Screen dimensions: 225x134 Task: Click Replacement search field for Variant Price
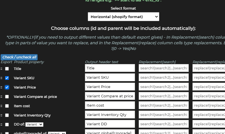coord(164,87)
